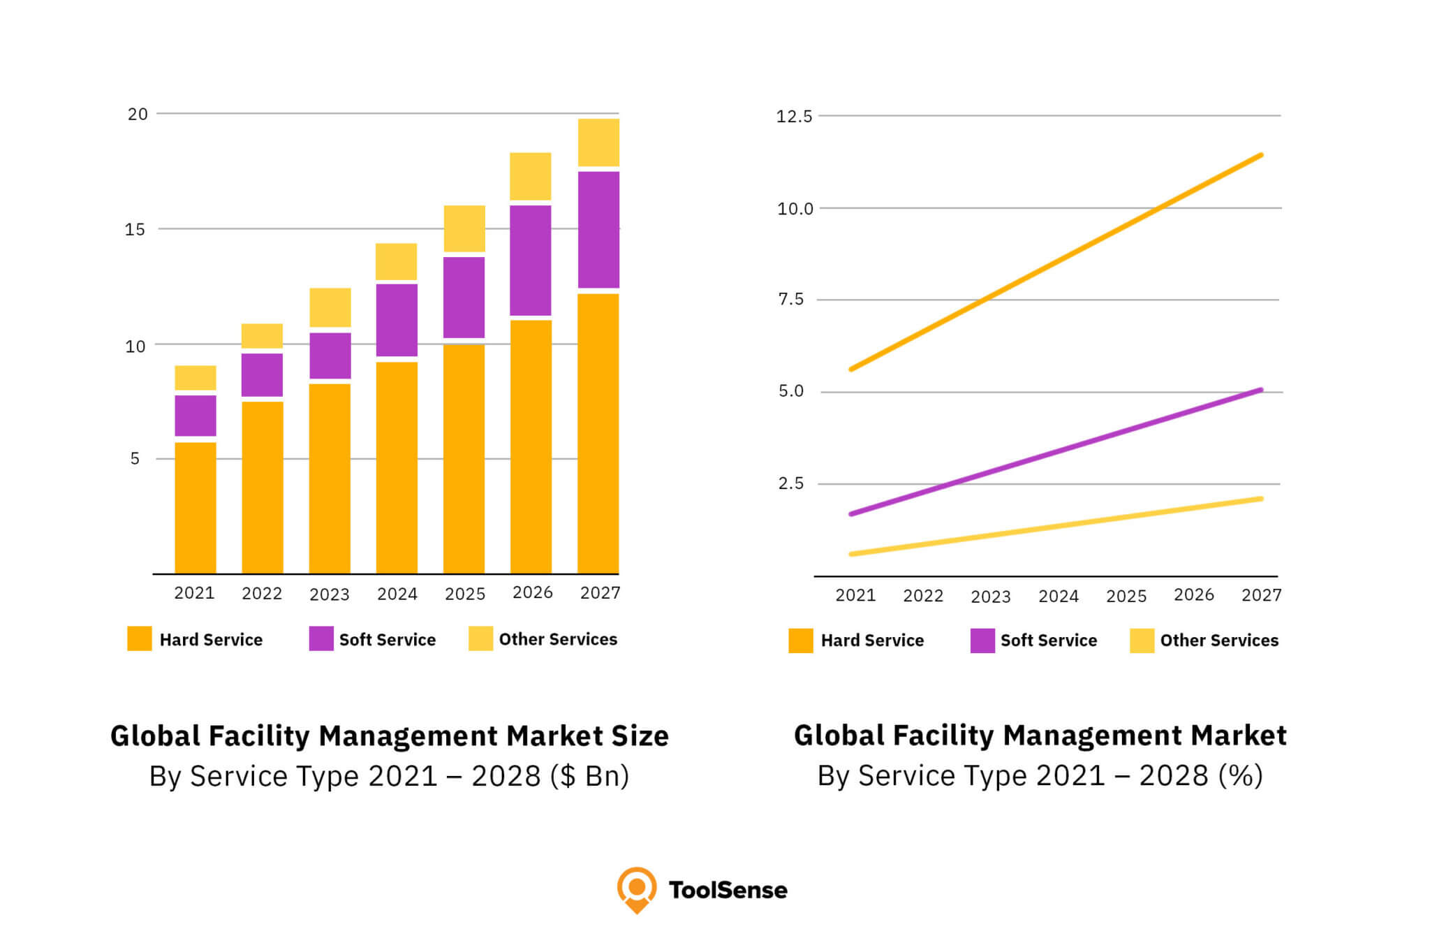1430x943 pixels.
Task: Select the 2024 axis label on bar chart
Action: click(x=397, y=594)
